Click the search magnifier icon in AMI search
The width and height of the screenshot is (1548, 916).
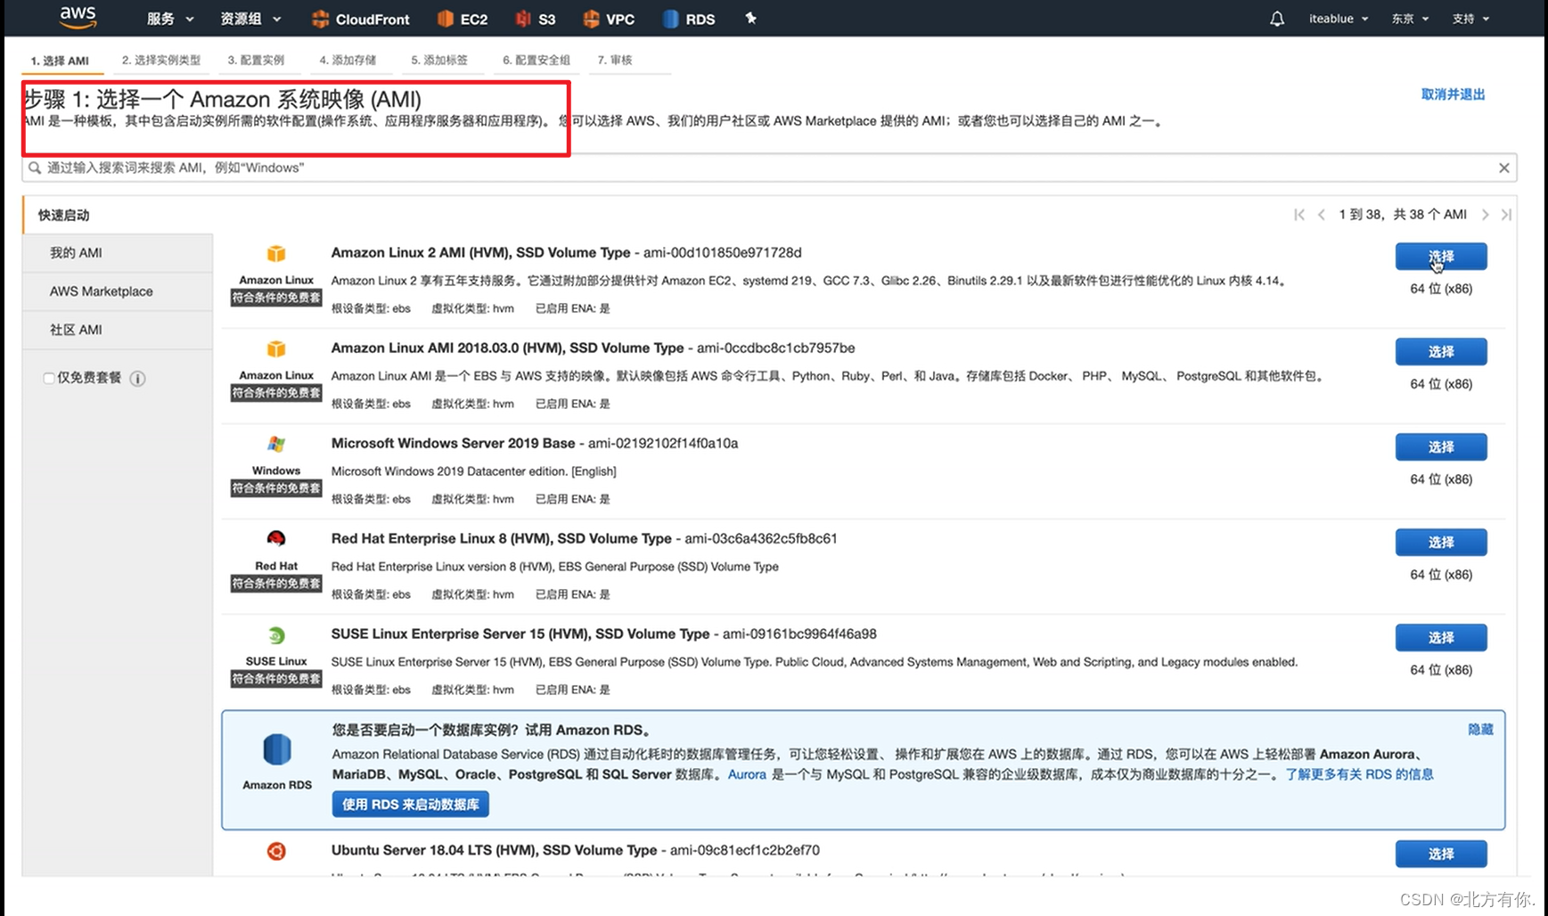tap(35, 168)
